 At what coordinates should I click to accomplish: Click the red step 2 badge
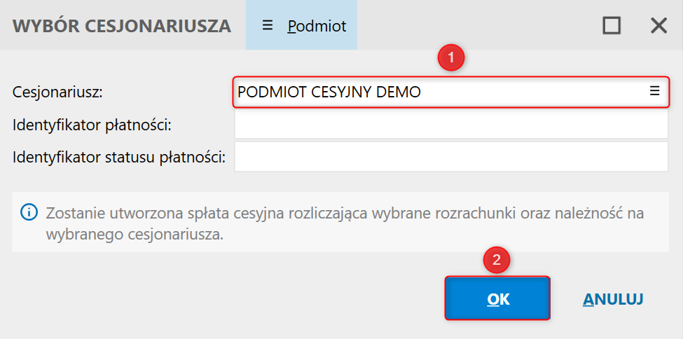(x=497, y=260)
